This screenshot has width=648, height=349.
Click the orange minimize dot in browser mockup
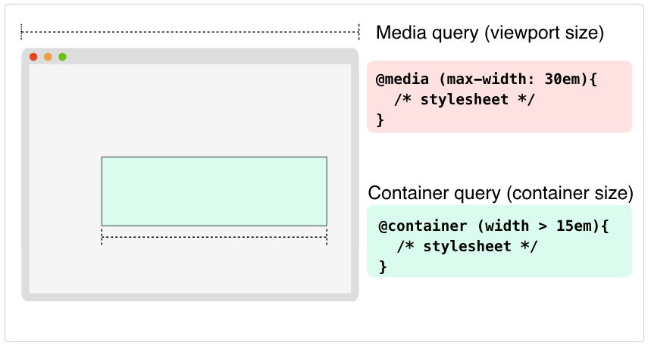coord(48,57)
